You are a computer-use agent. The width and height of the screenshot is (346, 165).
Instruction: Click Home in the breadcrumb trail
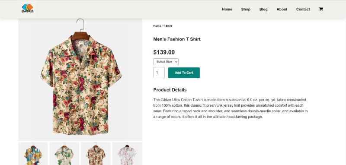coord(157,26)
